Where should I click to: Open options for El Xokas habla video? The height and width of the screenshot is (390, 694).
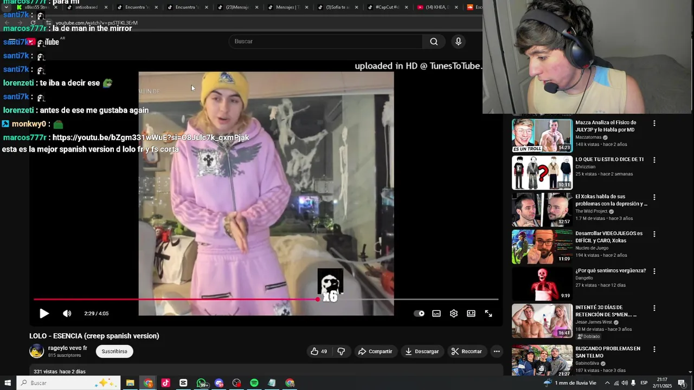click(x=654, y=197)
